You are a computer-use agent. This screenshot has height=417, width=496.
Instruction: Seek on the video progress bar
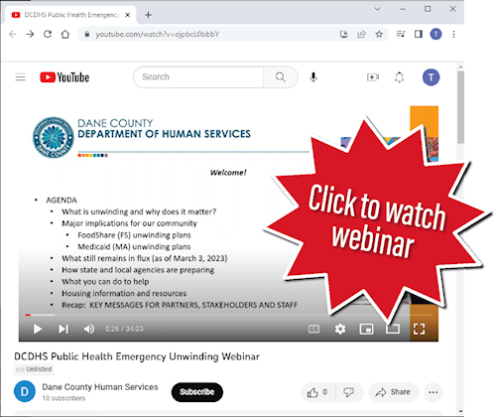pos(229,315)
